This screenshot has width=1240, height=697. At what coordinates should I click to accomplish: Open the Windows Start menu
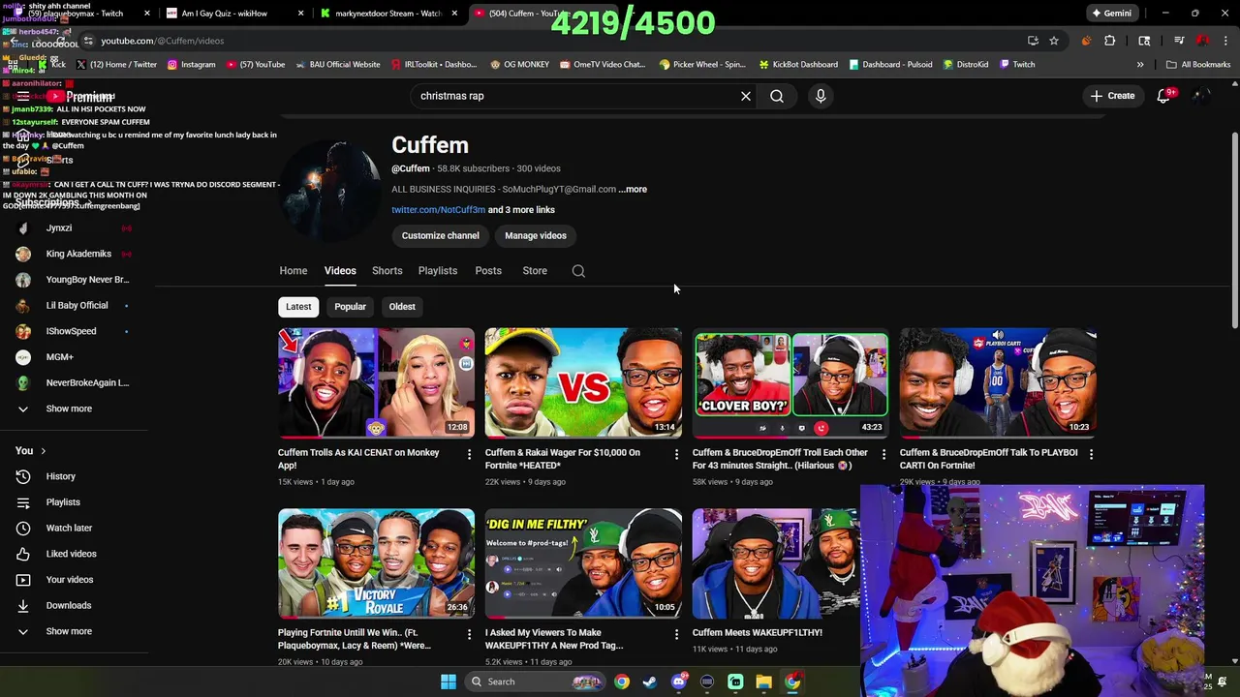click(x=449, y=682)
